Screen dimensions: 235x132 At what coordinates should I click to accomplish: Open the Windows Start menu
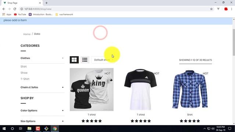point(4,129)
